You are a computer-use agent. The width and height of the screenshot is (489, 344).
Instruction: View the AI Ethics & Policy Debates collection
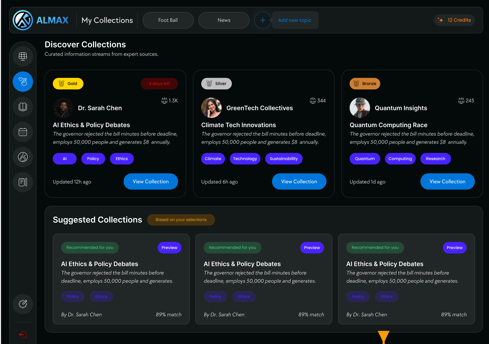151,182
